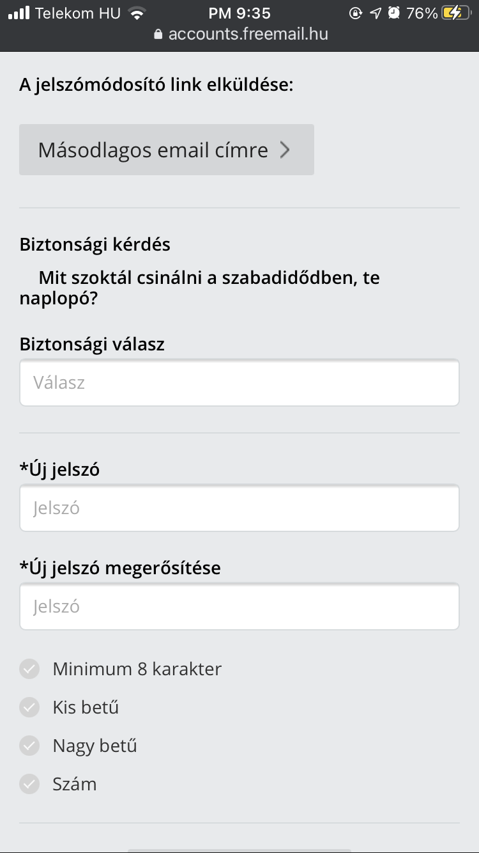Focus the Új jelszó megerősítése field
This screenshot has width=479, height=853.
[x=240, y=606]
